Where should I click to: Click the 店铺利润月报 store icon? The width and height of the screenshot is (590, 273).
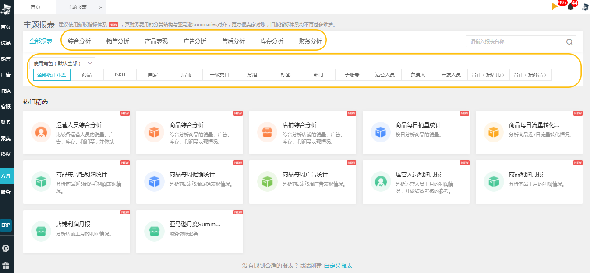41,231
